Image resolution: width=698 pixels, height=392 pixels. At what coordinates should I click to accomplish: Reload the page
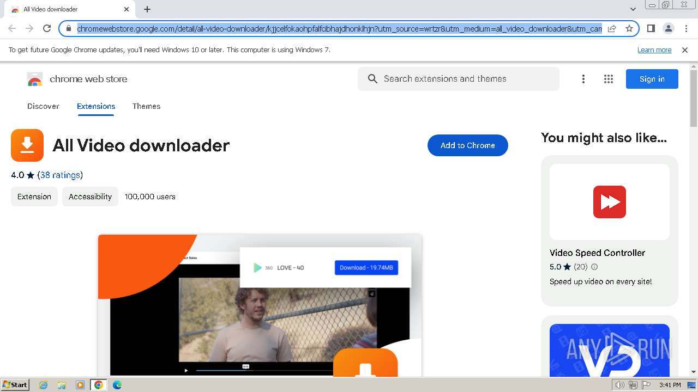click(x=47, y=28)
